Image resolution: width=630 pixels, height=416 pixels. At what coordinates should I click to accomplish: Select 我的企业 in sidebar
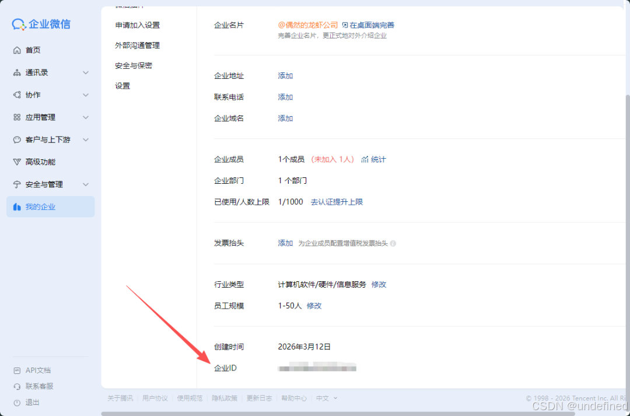[51, 207]
